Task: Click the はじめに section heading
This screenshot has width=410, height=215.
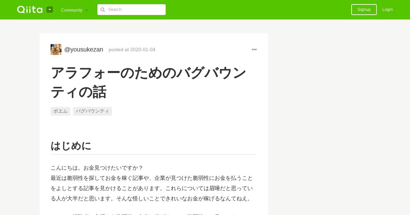Action: pos(71,146)
